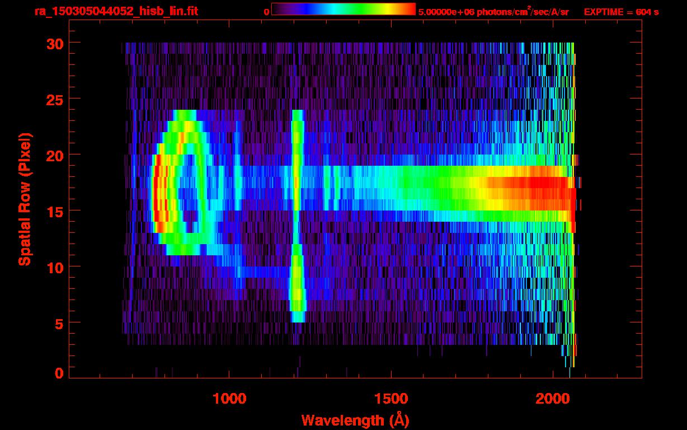Click the file name ra_150305044052_hisb_lin.fit
The image size is (687, 430).
pos(116,11)
